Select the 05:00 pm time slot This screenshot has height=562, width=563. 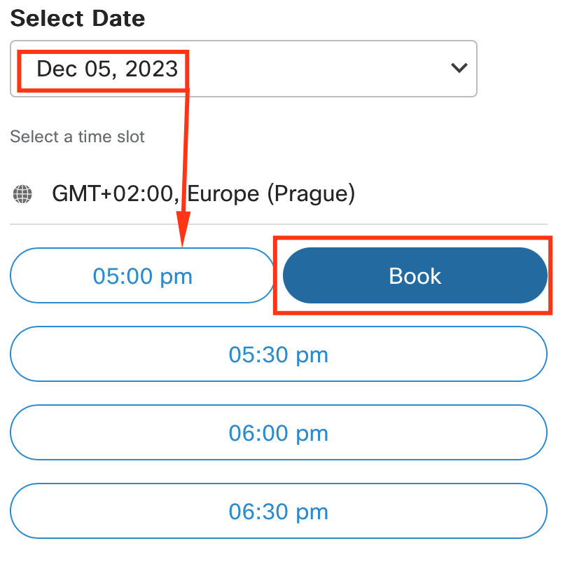point(142,276)
